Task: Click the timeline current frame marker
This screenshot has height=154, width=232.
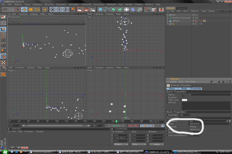Action: click(x=116, y=121)
